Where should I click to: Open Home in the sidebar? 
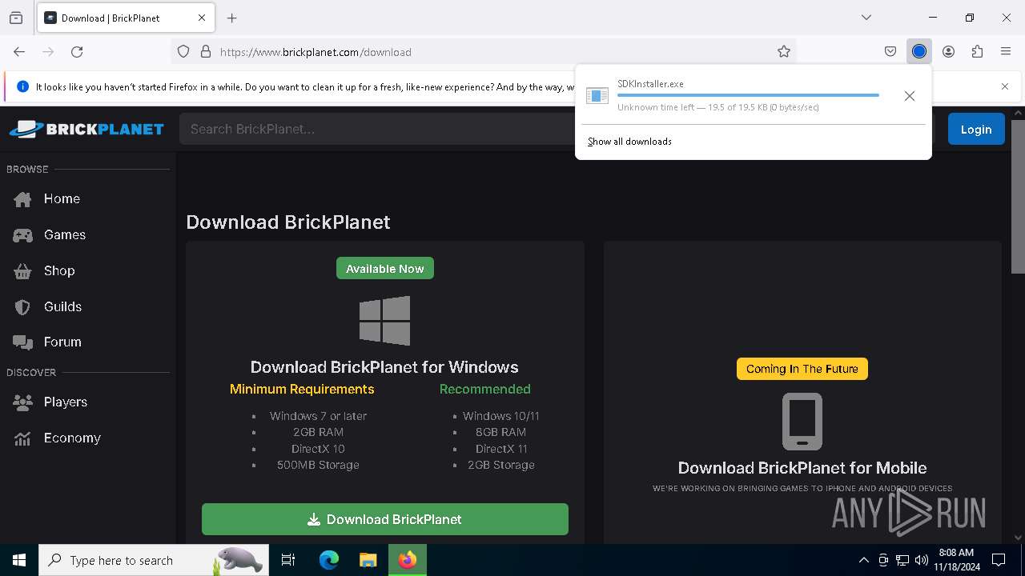click(x=62, y=198)
